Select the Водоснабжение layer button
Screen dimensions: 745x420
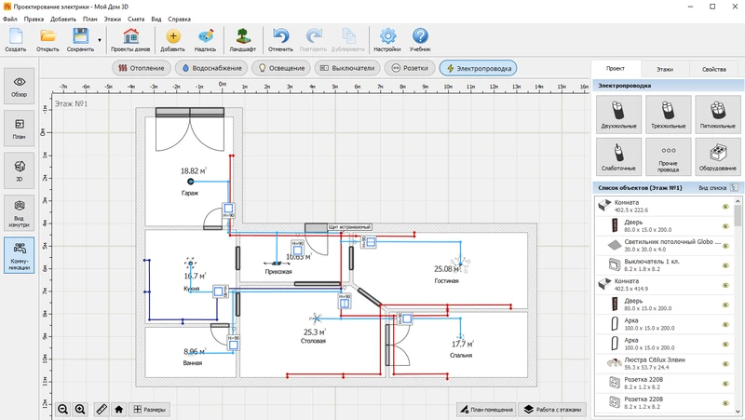click(211, 68)
